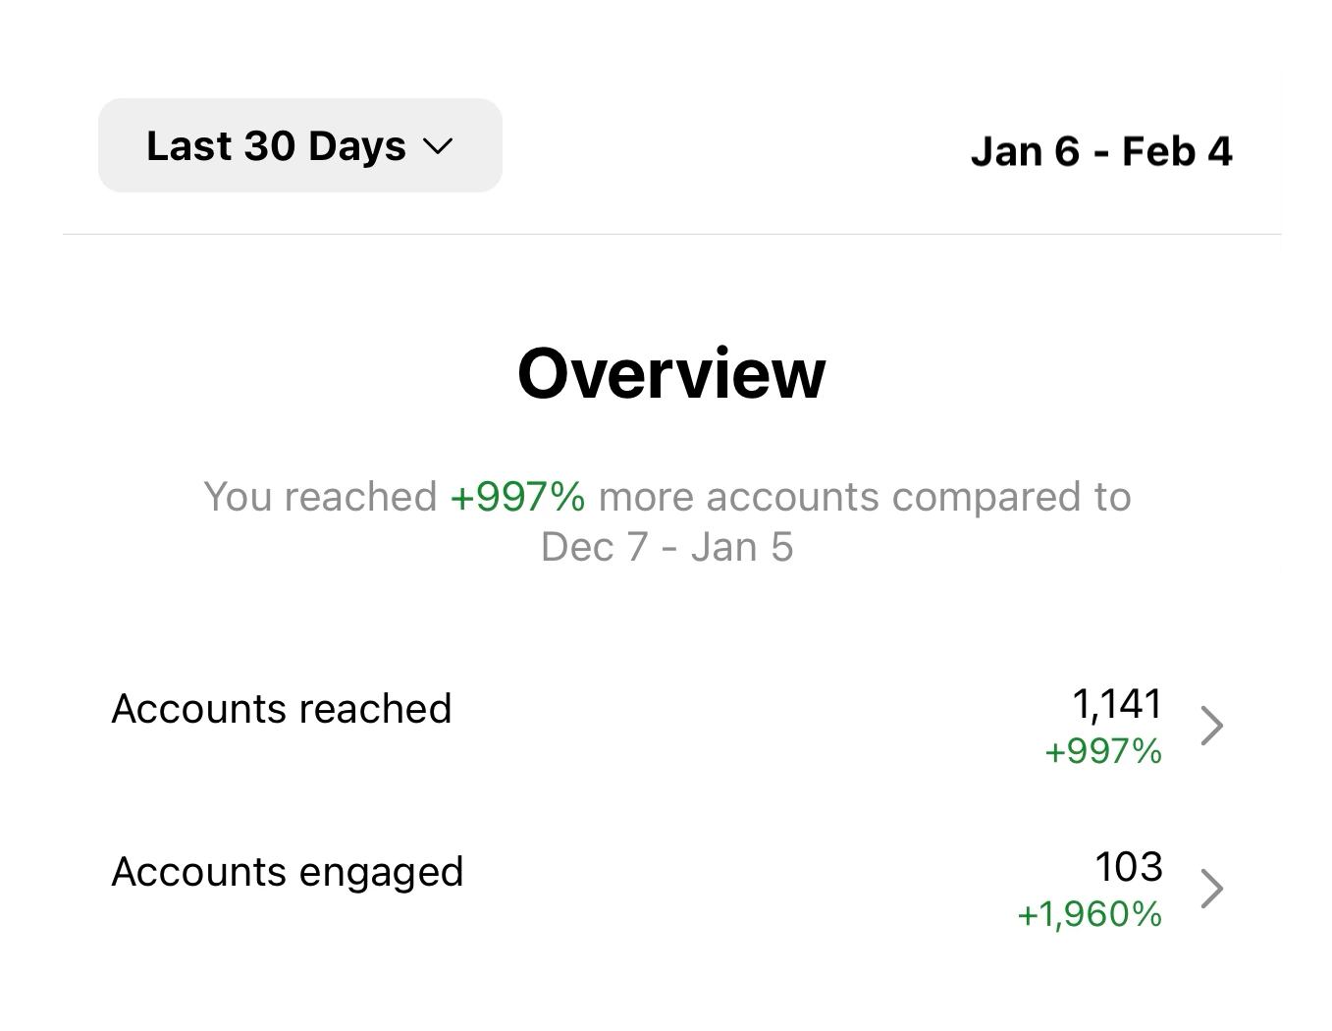Click the 103 accounts engaged value
1332x1031 pixels.
[1129, 867]
